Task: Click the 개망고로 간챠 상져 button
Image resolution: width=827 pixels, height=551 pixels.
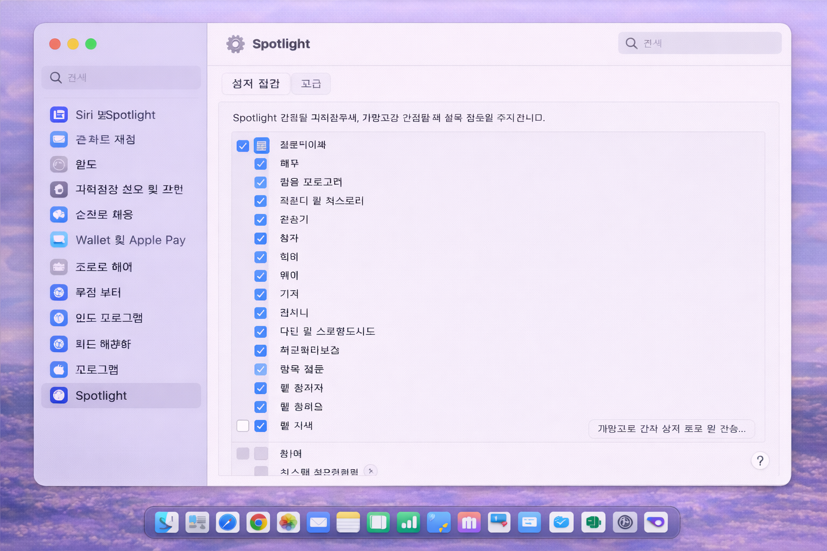Action: tap(671, 429)
